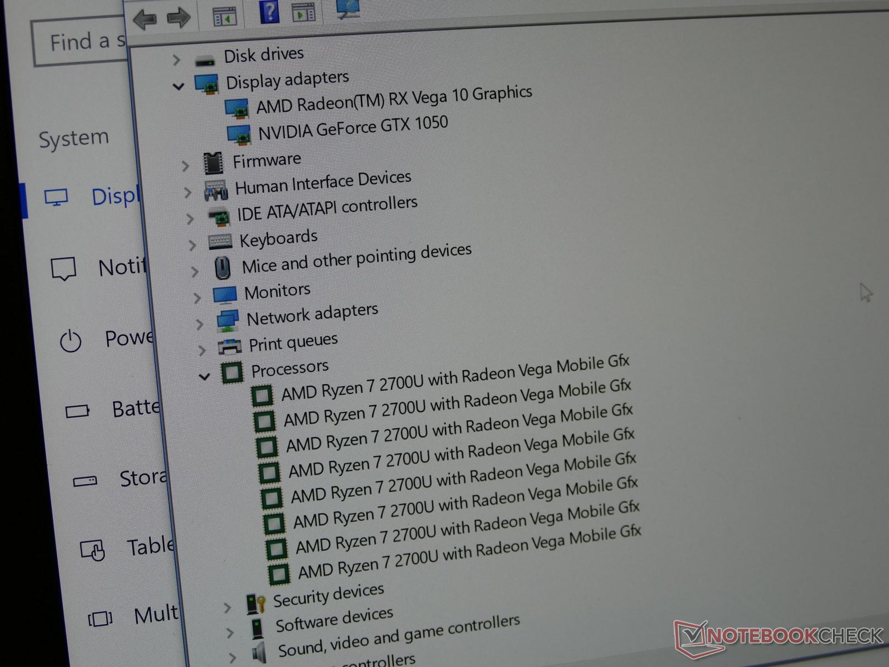889x667 pixels.
Task: Click the Tablet mode icon in Settings sidebar
Action: [x=92, y=550]
